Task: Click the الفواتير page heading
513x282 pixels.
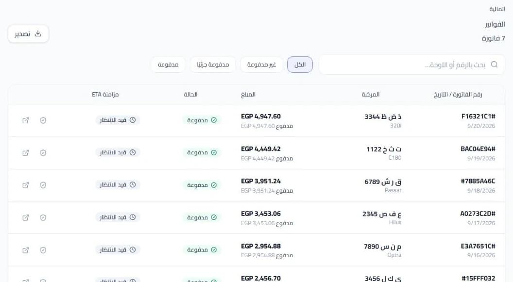Action: pyautogui.click(x=495, y=24)
